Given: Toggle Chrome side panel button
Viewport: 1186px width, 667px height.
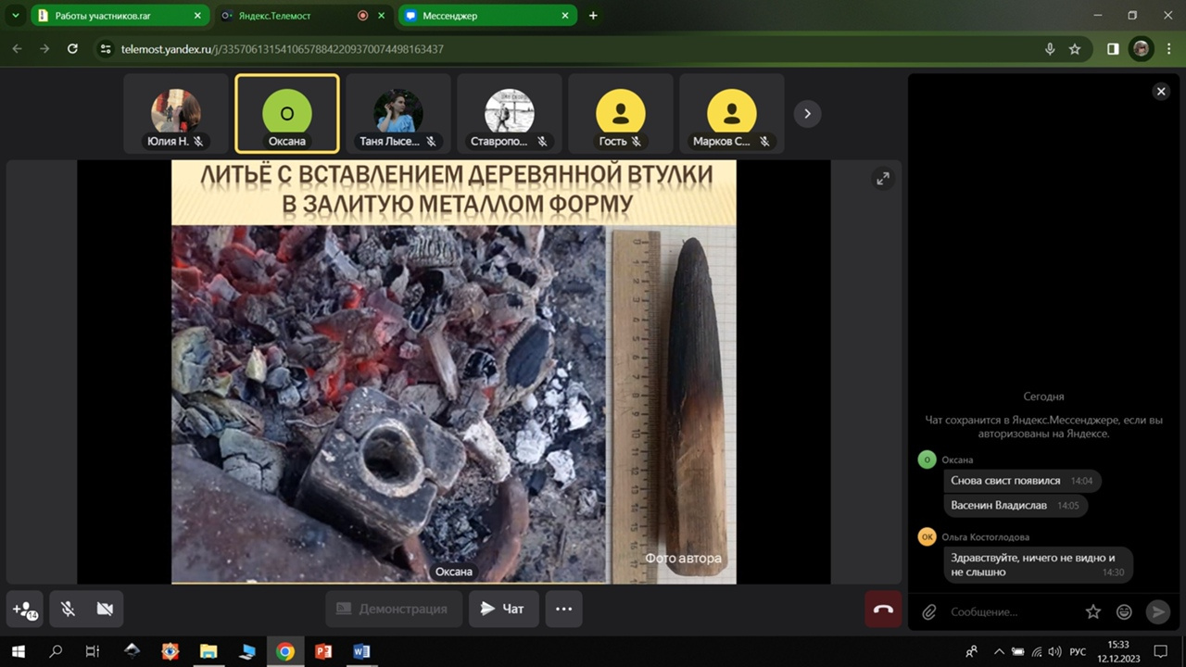Looking at the screenshot, I should 1113,49.
